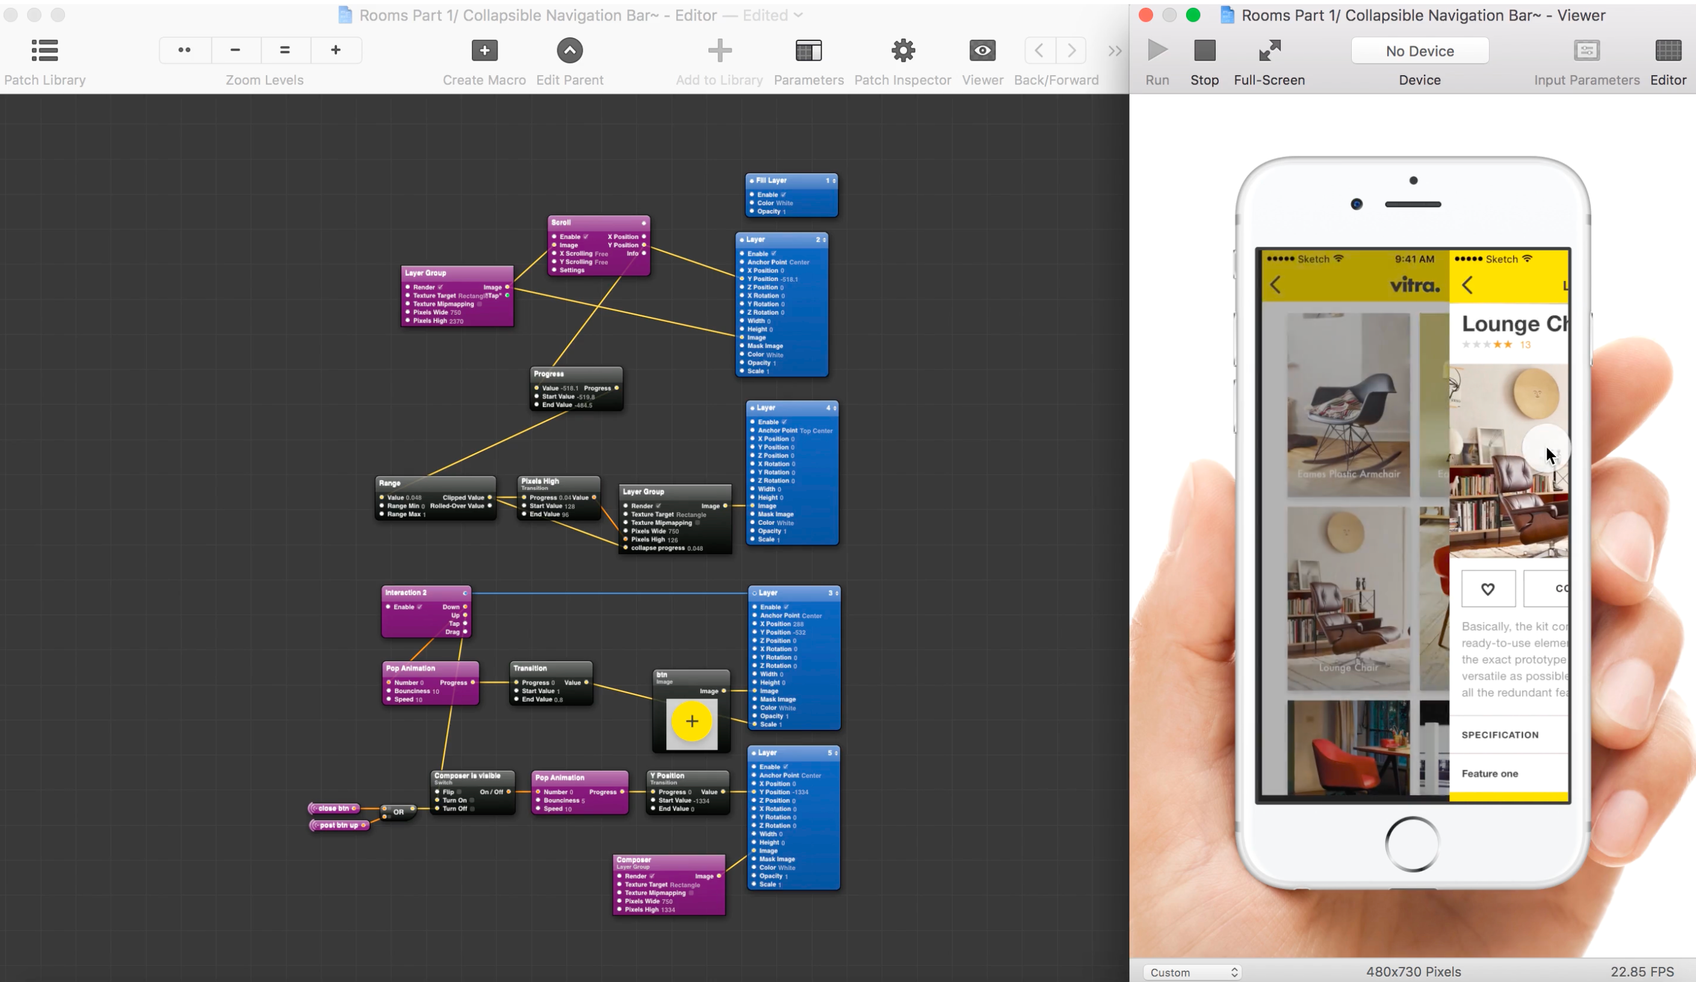
Task: Open the No Device dropdown
Action: point(1419,51)
